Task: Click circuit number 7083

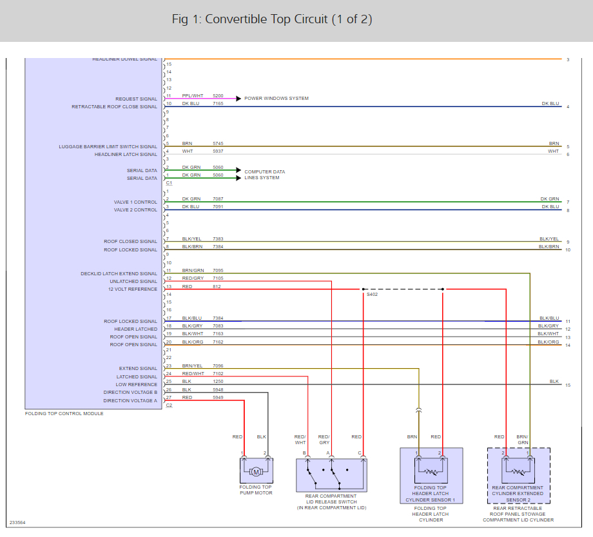Action: point(219,326)
